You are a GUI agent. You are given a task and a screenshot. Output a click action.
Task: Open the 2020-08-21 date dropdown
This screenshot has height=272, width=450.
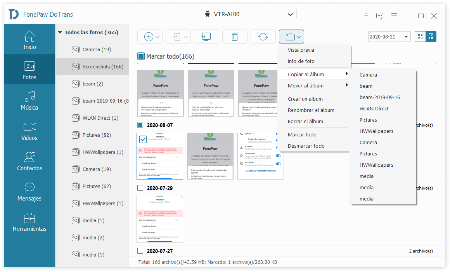[x=389, y=37]
